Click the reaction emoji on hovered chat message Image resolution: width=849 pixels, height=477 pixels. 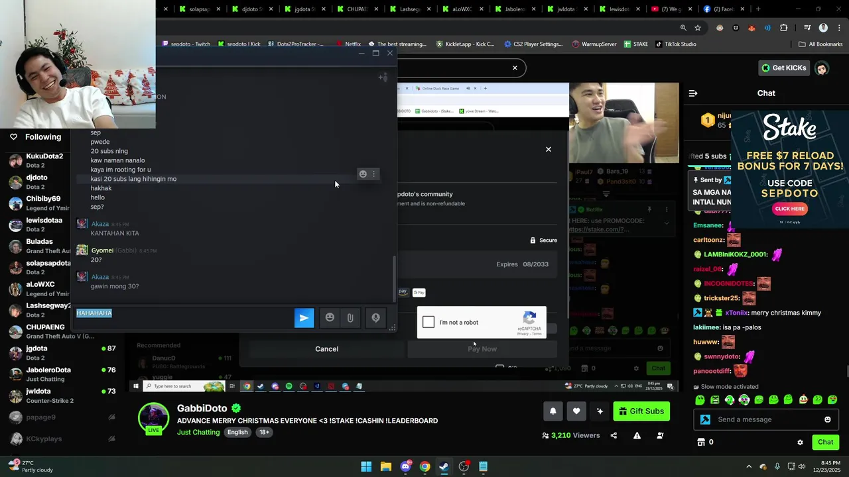pos(363,174)
